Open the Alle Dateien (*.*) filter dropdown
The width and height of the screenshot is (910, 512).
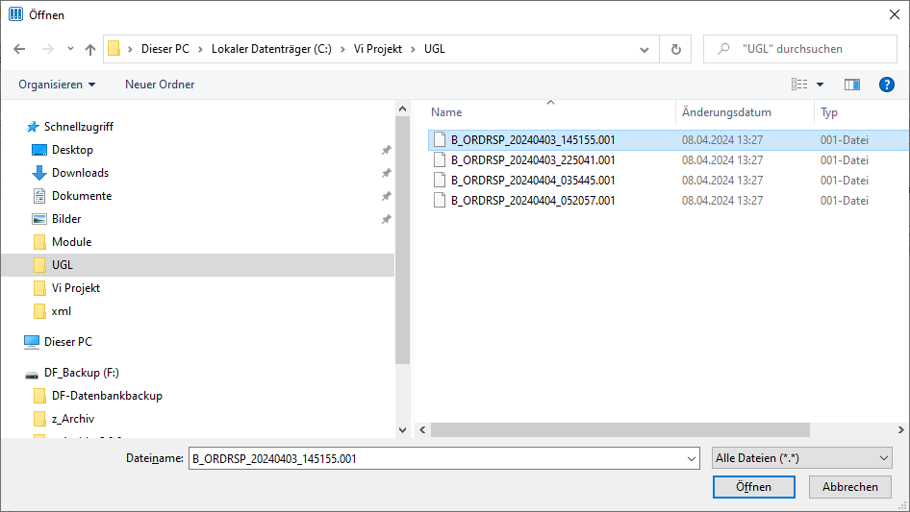click(x=802, y=458)
